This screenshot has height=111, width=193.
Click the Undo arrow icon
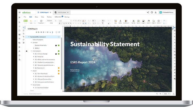(31, 21)
